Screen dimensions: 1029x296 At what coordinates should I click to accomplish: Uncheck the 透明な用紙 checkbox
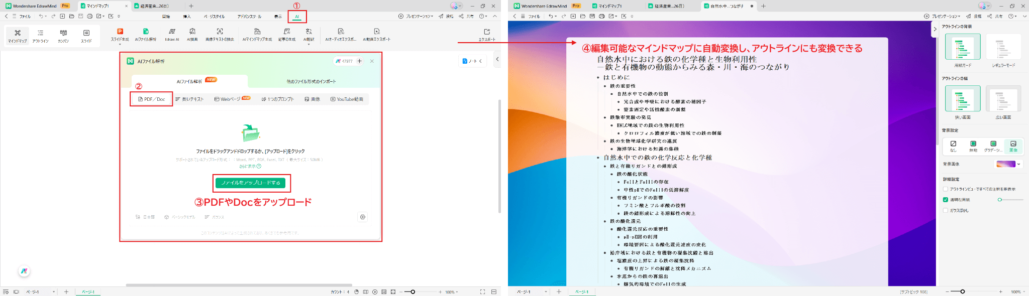tap(946, 200)
